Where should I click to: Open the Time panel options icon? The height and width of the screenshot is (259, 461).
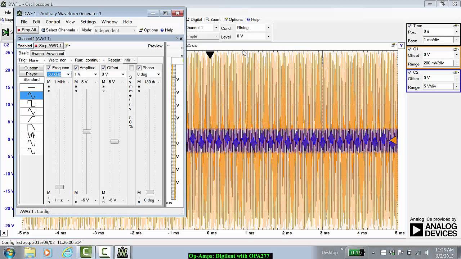(x=456, y=26)
